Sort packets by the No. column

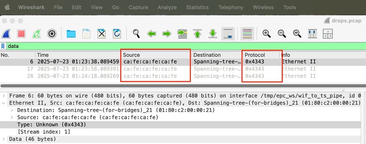[18, 55]
